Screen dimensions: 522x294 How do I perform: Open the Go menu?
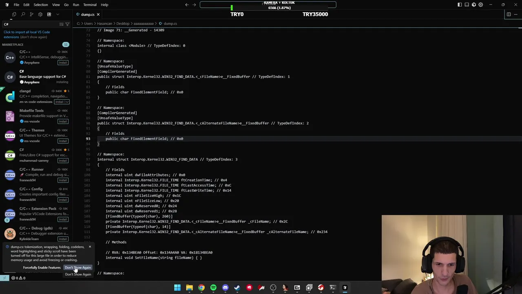[66, 4]
